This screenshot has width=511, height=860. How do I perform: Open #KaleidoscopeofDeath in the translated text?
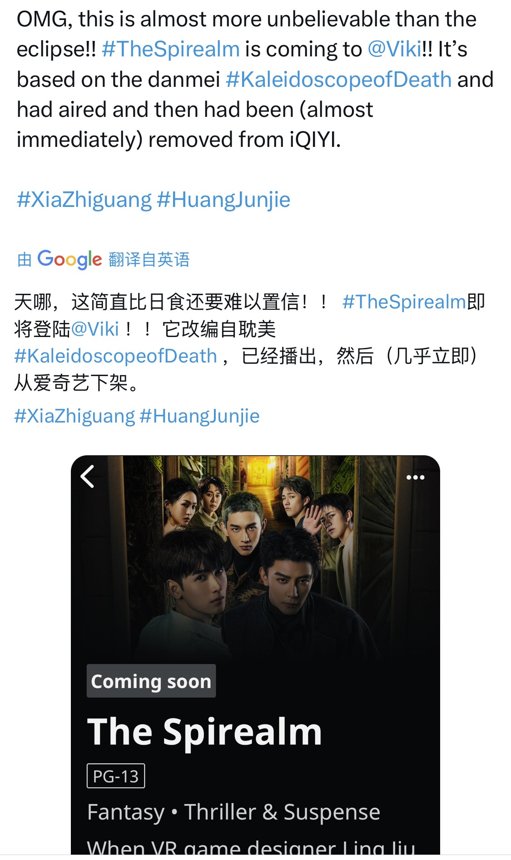tap(116, 356)
